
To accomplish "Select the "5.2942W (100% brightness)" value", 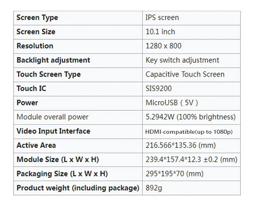I will click(191, 117).
